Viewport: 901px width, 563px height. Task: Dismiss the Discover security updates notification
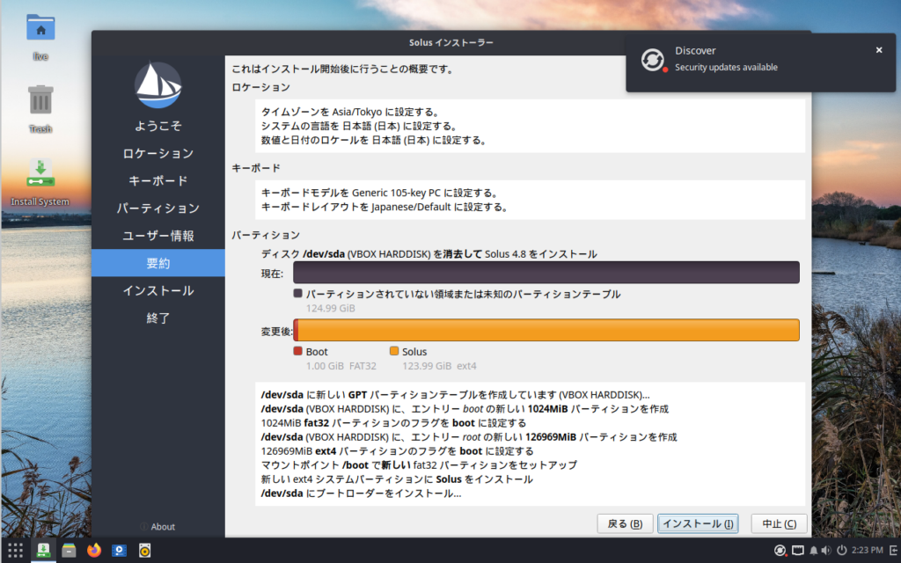tap(878, 51)
